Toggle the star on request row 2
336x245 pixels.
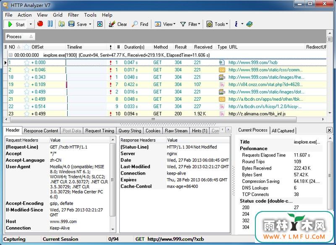26,70
